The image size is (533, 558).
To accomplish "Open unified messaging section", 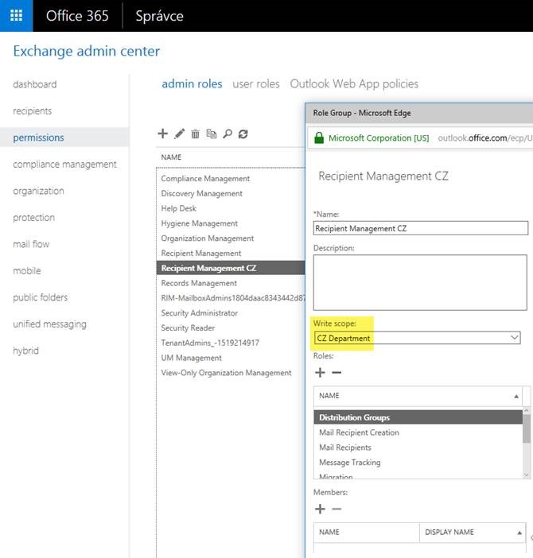I will (x=50, y=324).
